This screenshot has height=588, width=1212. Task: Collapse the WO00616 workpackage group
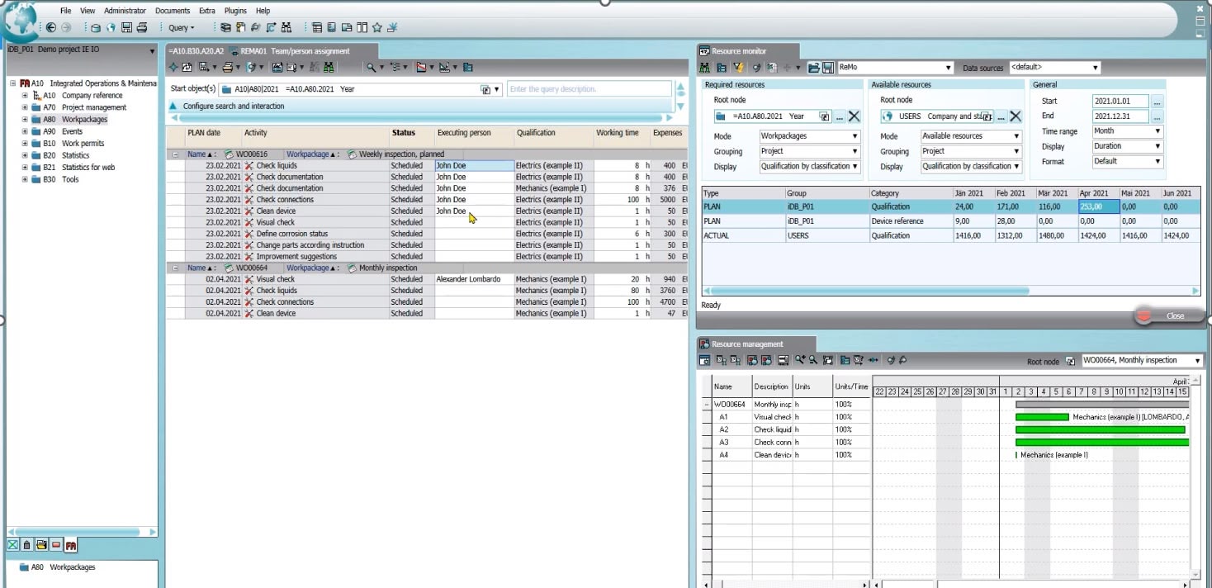175,154
